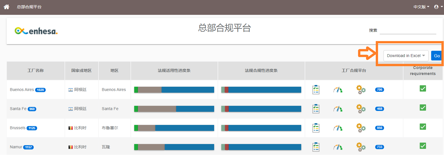This screenshot has height=156, width=444.
Task: Click the 468 badge in Santa Fe row
Action: point(379,109)
